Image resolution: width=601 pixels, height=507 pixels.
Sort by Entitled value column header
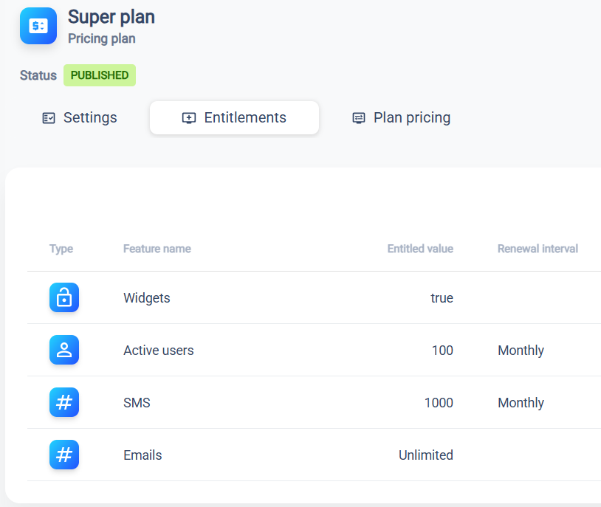420,249
